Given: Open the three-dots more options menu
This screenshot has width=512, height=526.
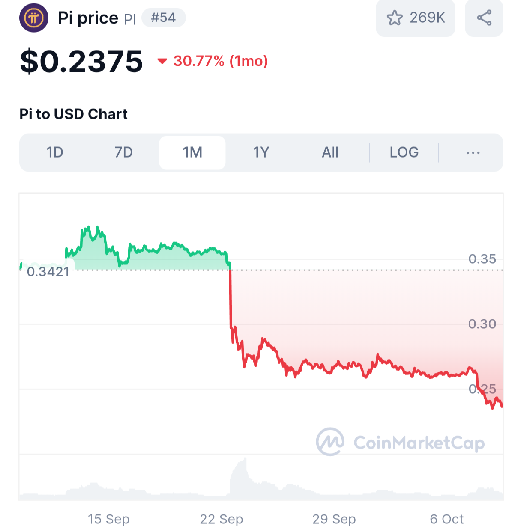Looking at the screenshot, I should coord(473,152).
